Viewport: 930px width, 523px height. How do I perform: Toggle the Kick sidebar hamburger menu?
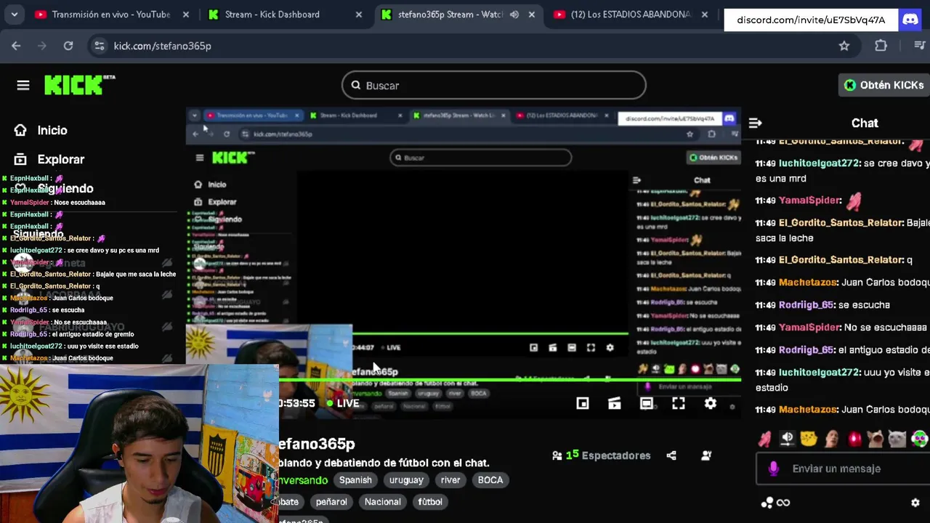pyautogui.click(x=23, y=86)
